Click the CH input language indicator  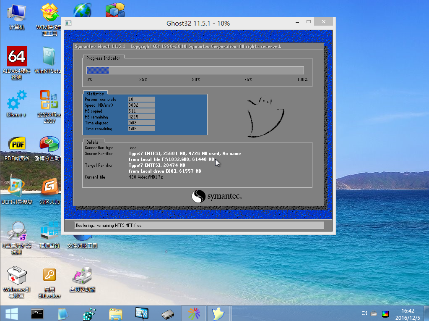[x=364, y=313]
